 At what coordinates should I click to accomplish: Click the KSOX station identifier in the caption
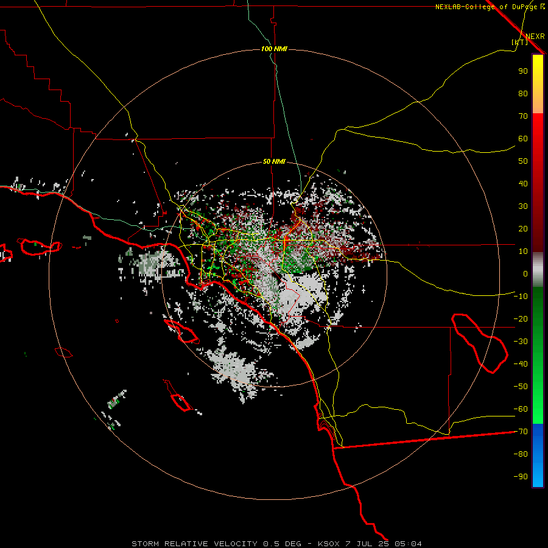pyautogui.click(x=329, y=544)
